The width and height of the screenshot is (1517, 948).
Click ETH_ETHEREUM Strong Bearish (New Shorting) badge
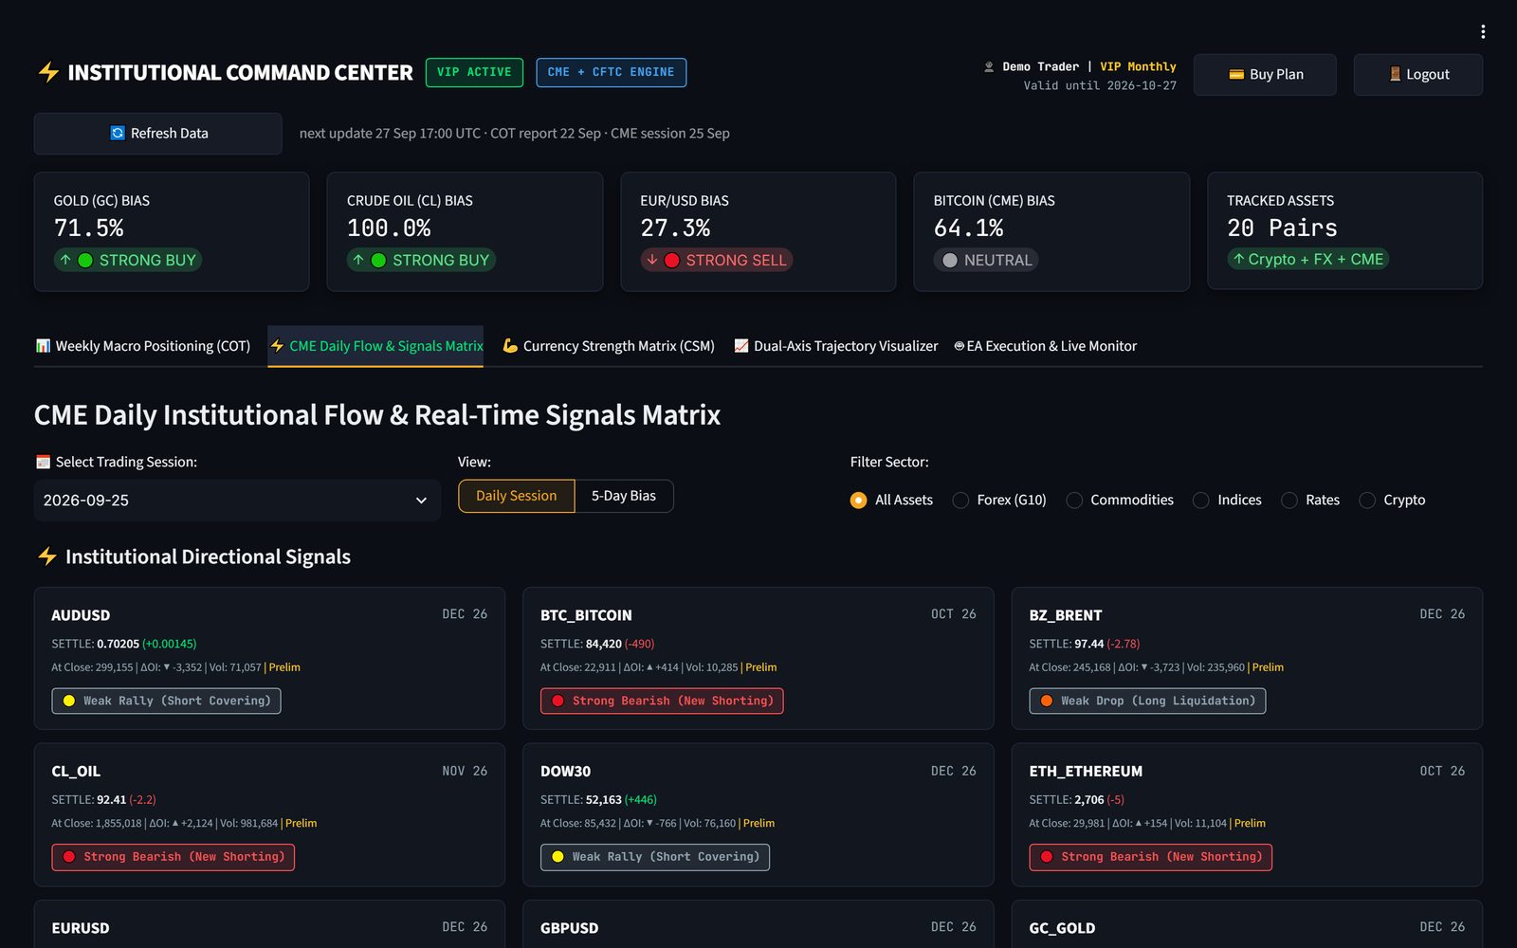point(1151,857)
